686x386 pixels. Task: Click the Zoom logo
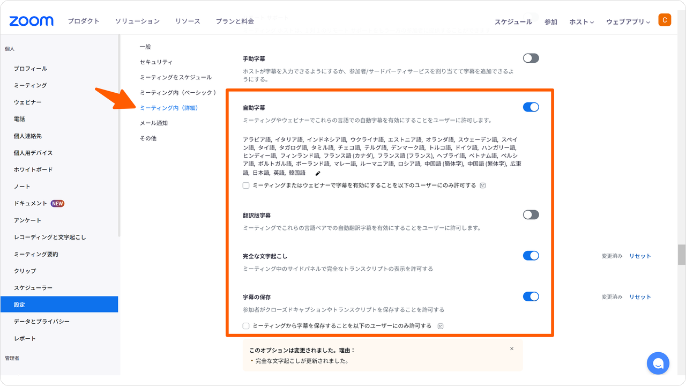click(x=32, y=21)
